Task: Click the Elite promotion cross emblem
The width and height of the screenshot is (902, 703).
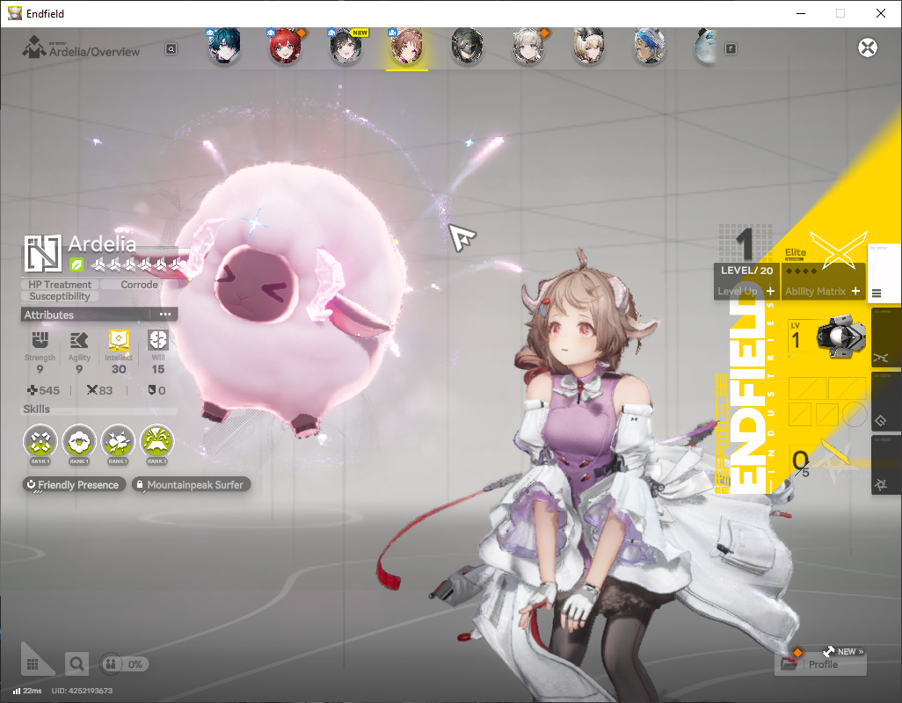Action: click(838, 250)
